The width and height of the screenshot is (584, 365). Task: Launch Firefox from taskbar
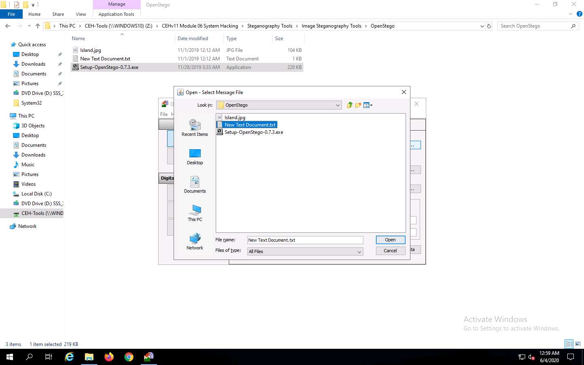(109, 357)
